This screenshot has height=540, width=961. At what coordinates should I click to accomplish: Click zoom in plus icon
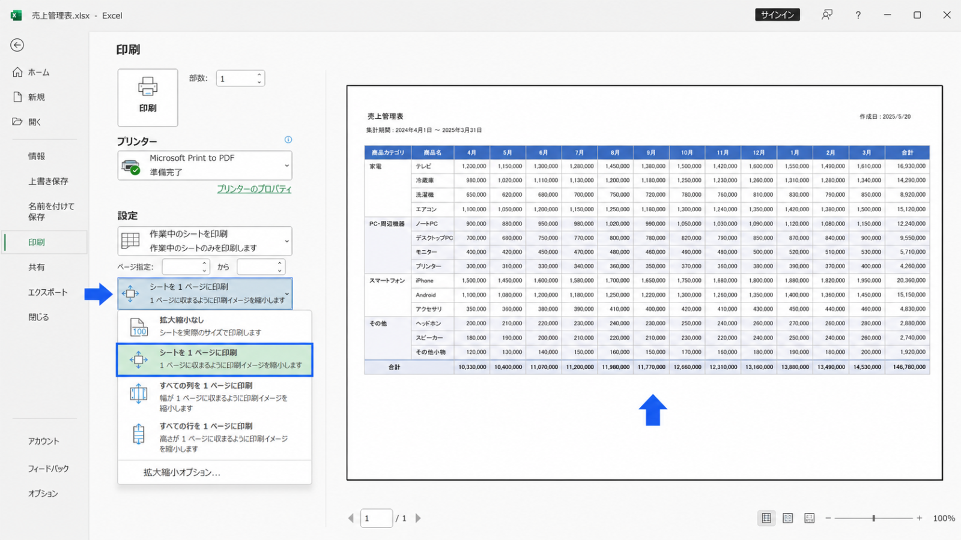(x=919, y=518)
